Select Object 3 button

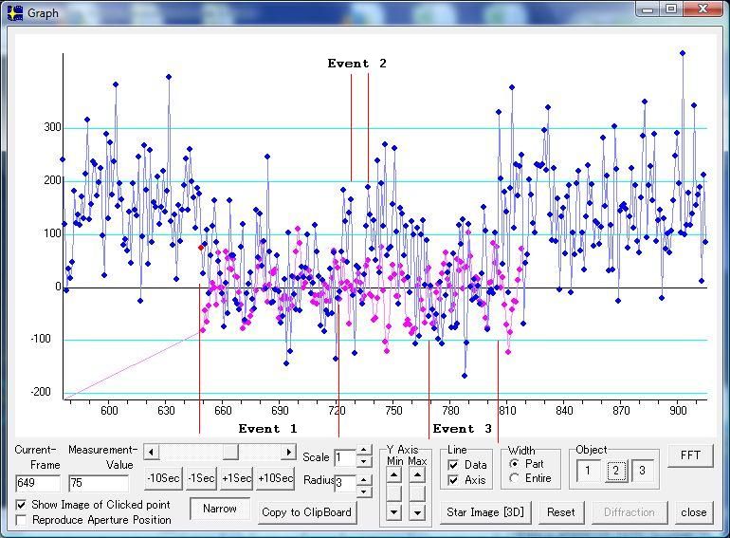(643, 471)
